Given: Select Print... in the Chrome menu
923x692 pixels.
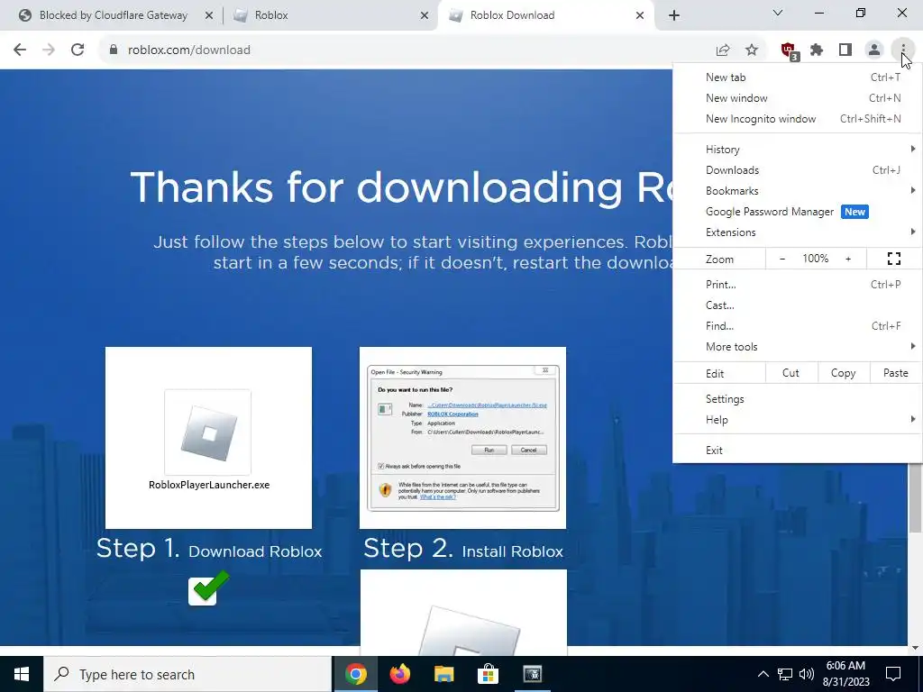Looking at the screenshot, I should point(797,284).
